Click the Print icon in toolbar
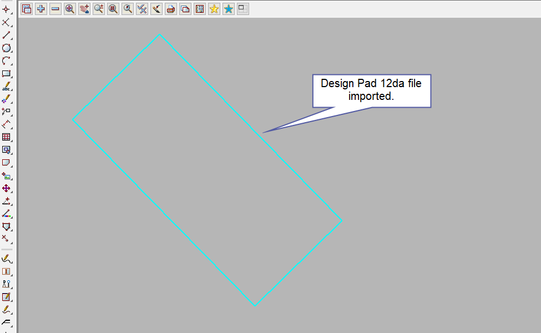 [x=171, y=9]
